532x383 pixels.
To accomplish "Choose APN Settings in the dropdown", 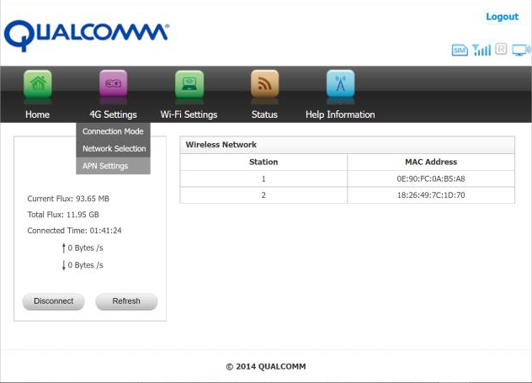I will (x=113, y=166).
